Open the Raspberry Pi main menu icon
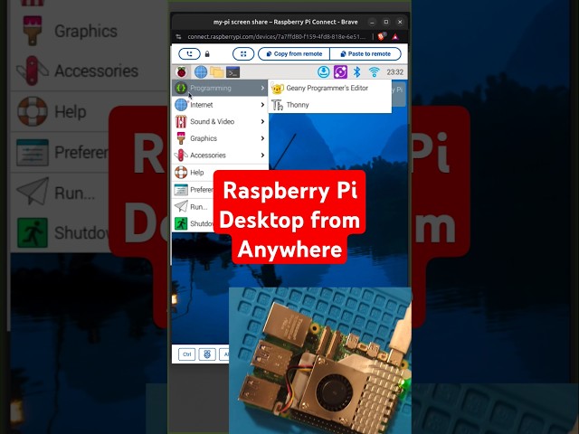Screen dimensions: 579x434 pos(181,72)
